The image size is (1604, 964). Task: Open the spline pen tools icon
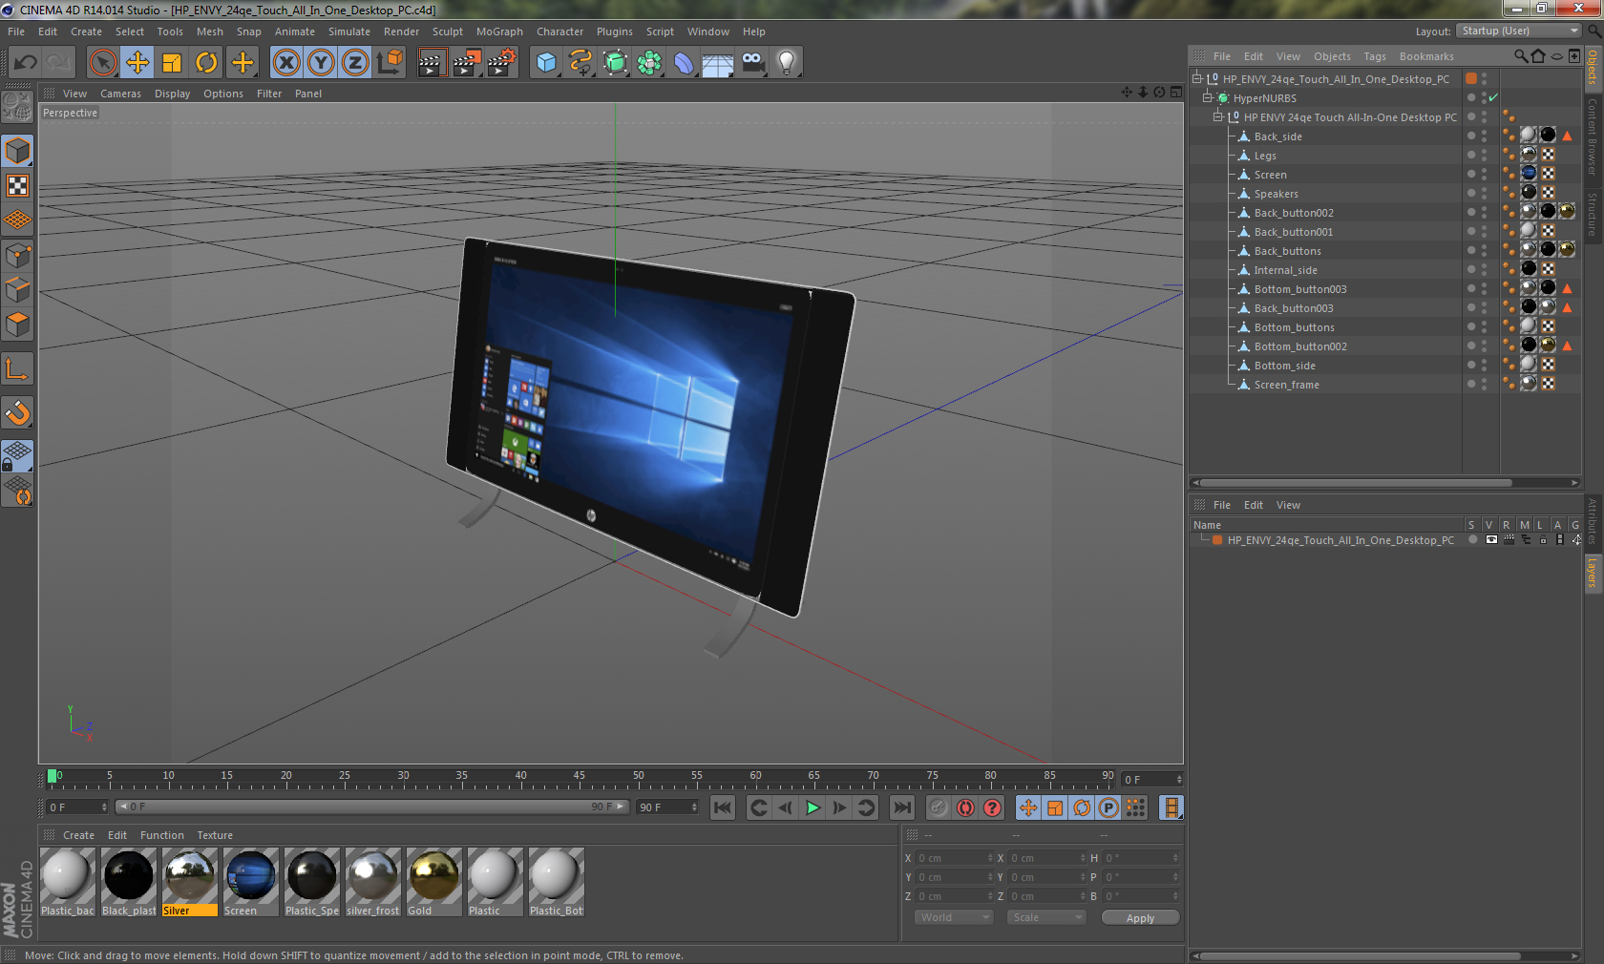(580, 63)
